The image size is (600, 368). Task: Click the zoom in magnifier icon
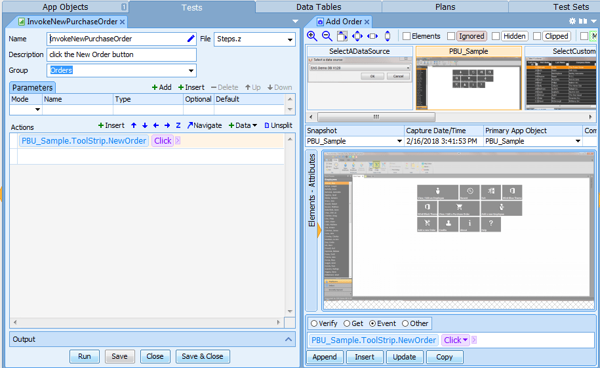pos(312,36)
